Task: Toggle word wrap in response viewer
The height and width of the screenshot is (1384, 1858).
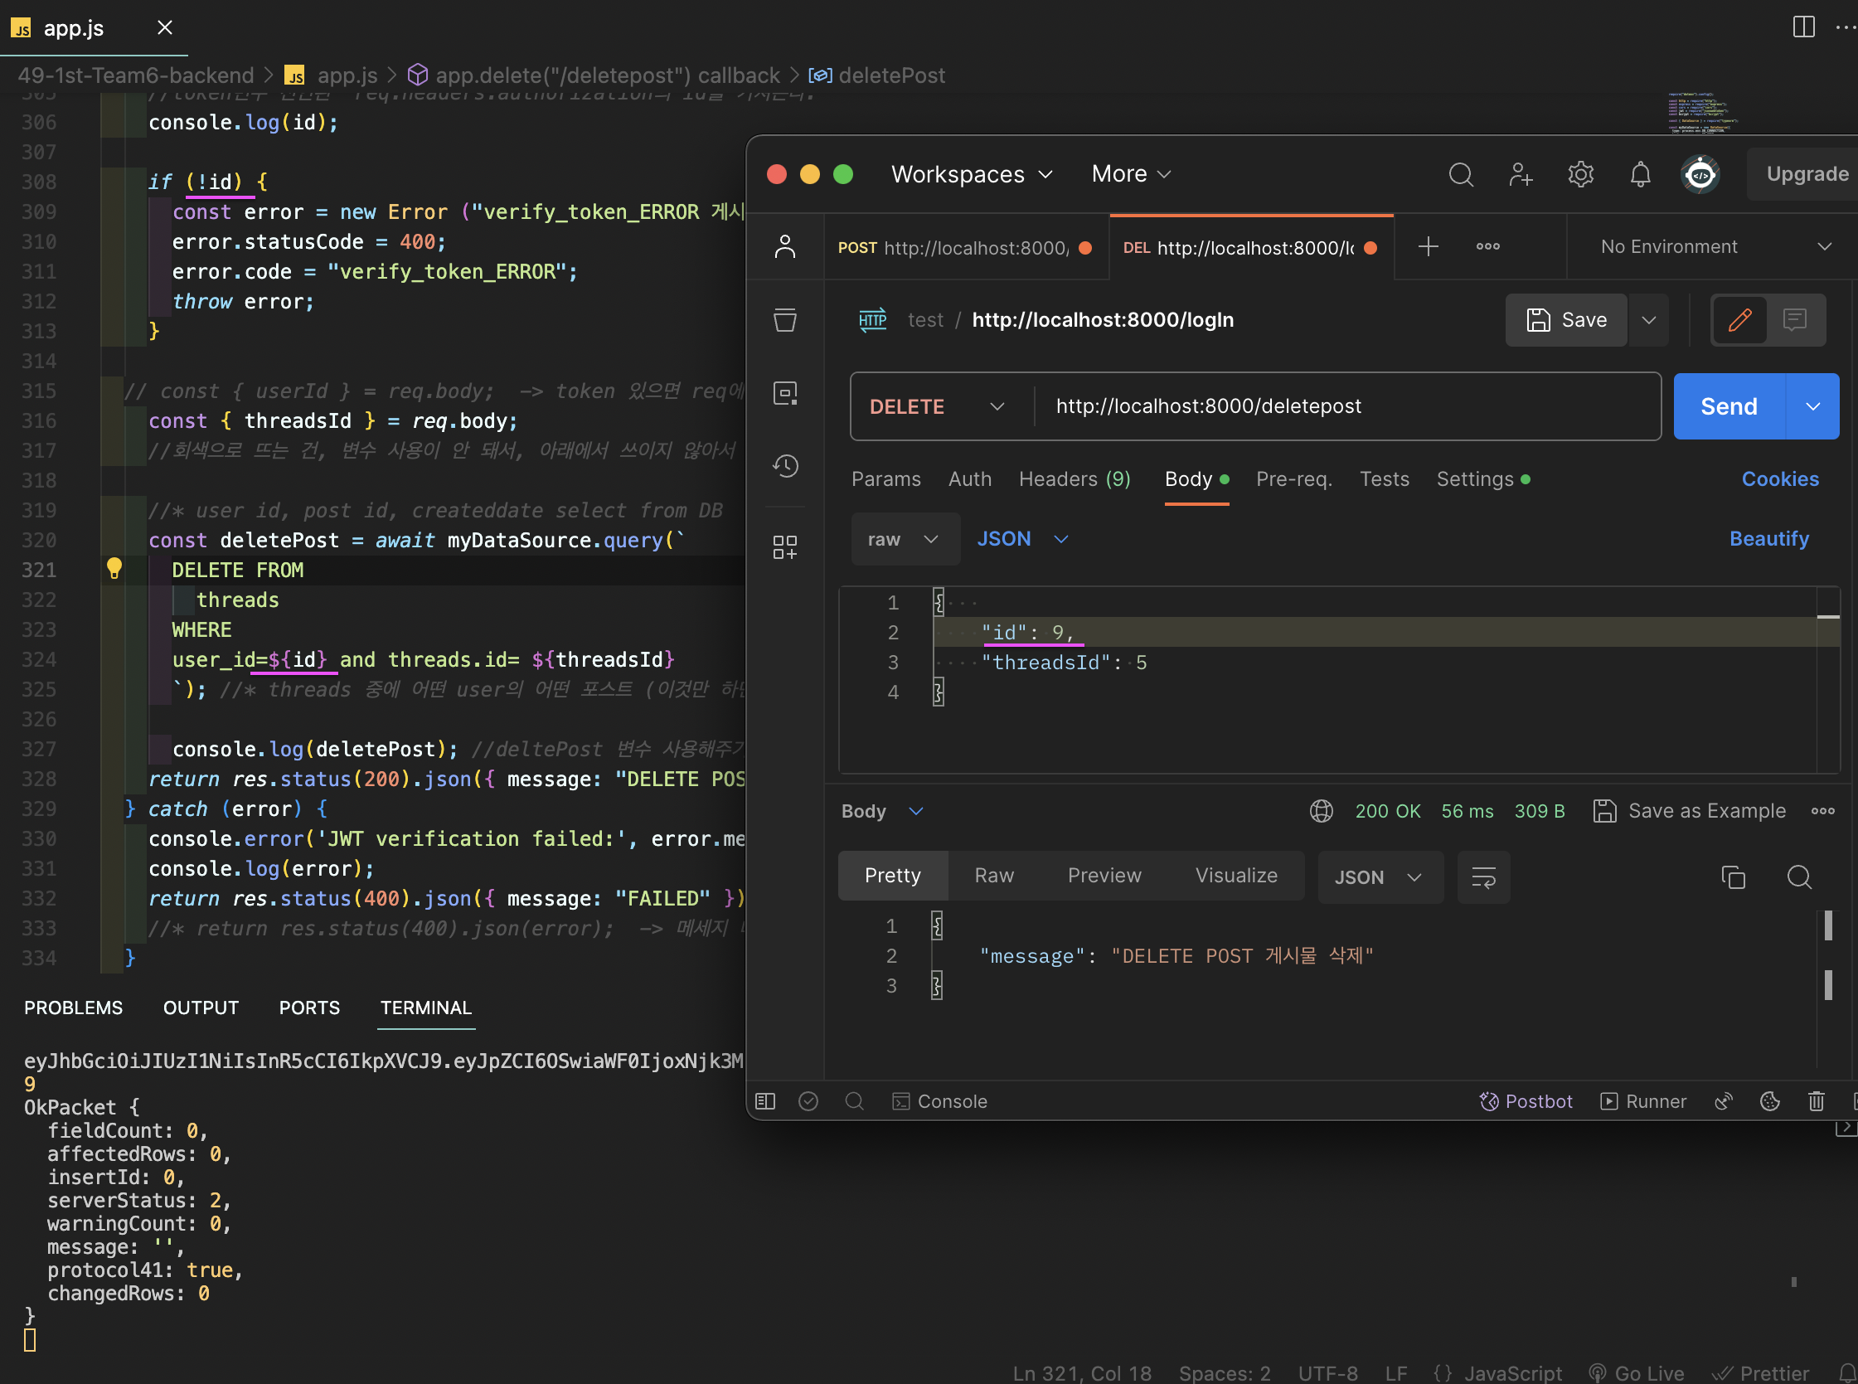Action: (x=1482, y=877)
